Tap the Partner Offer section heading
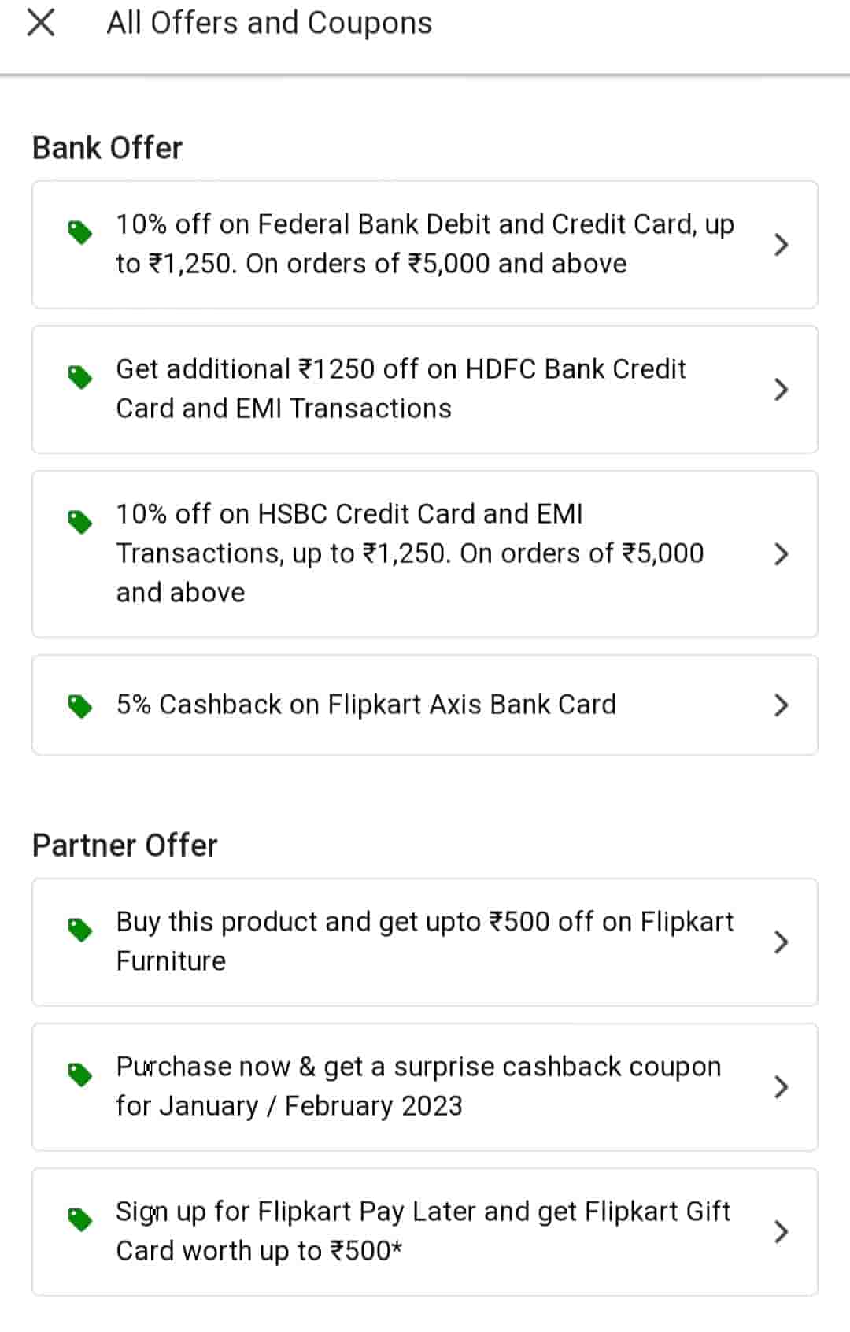850x1332 pixels. [124, 845]
